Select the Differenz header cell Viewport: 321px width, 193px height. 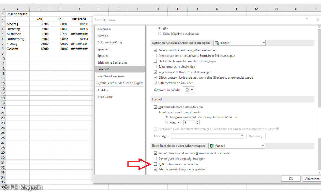tap(79, 19)
